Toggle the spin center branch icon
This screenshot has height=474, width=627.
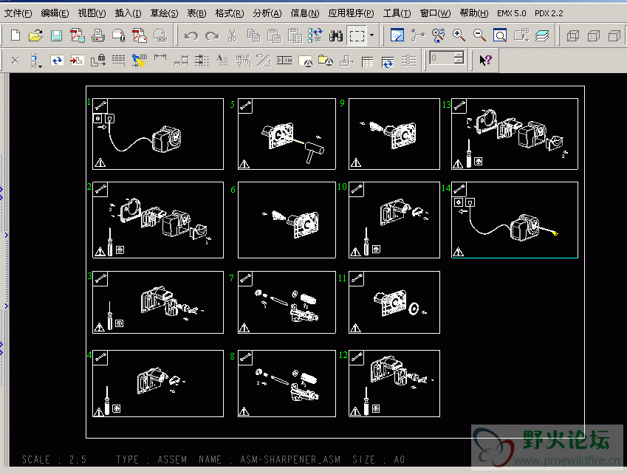point(418,35)
